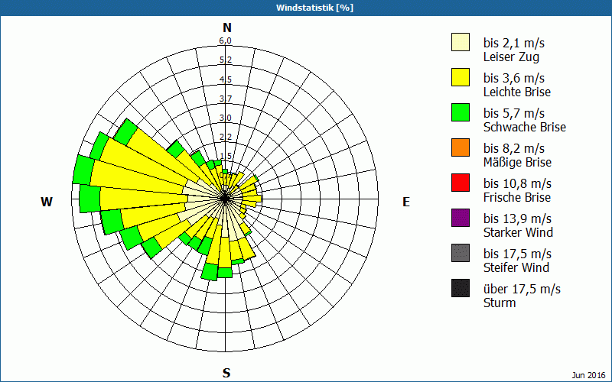Click the 'bis 5,7 m/s' legend text
Viewport: 612px width, 382px height.
pos(513,113)
